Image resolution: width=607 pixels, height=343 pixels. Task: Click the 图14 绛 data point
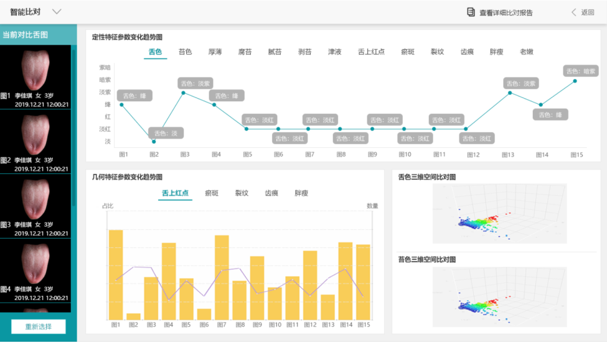pos(541,104)
